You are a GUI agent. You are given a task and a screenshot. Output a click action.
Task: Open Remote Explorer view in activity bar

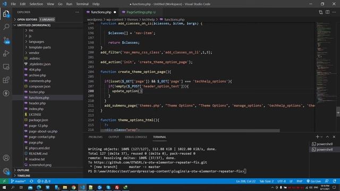click(6, 67)
